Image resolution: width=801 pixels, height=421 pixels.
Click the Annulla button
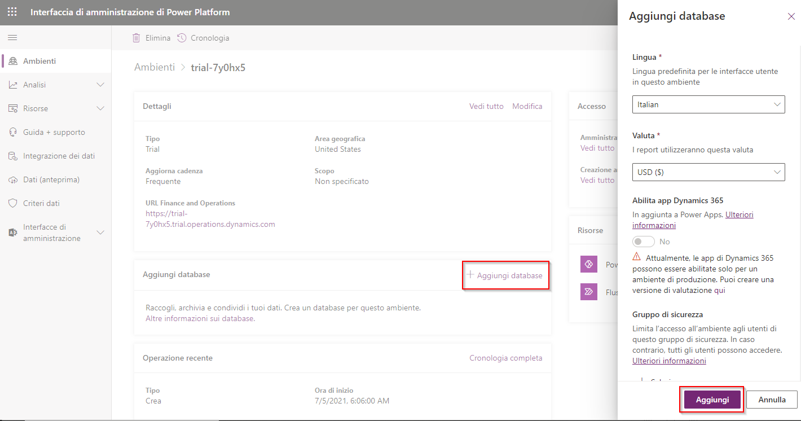(x=772, y=400)
